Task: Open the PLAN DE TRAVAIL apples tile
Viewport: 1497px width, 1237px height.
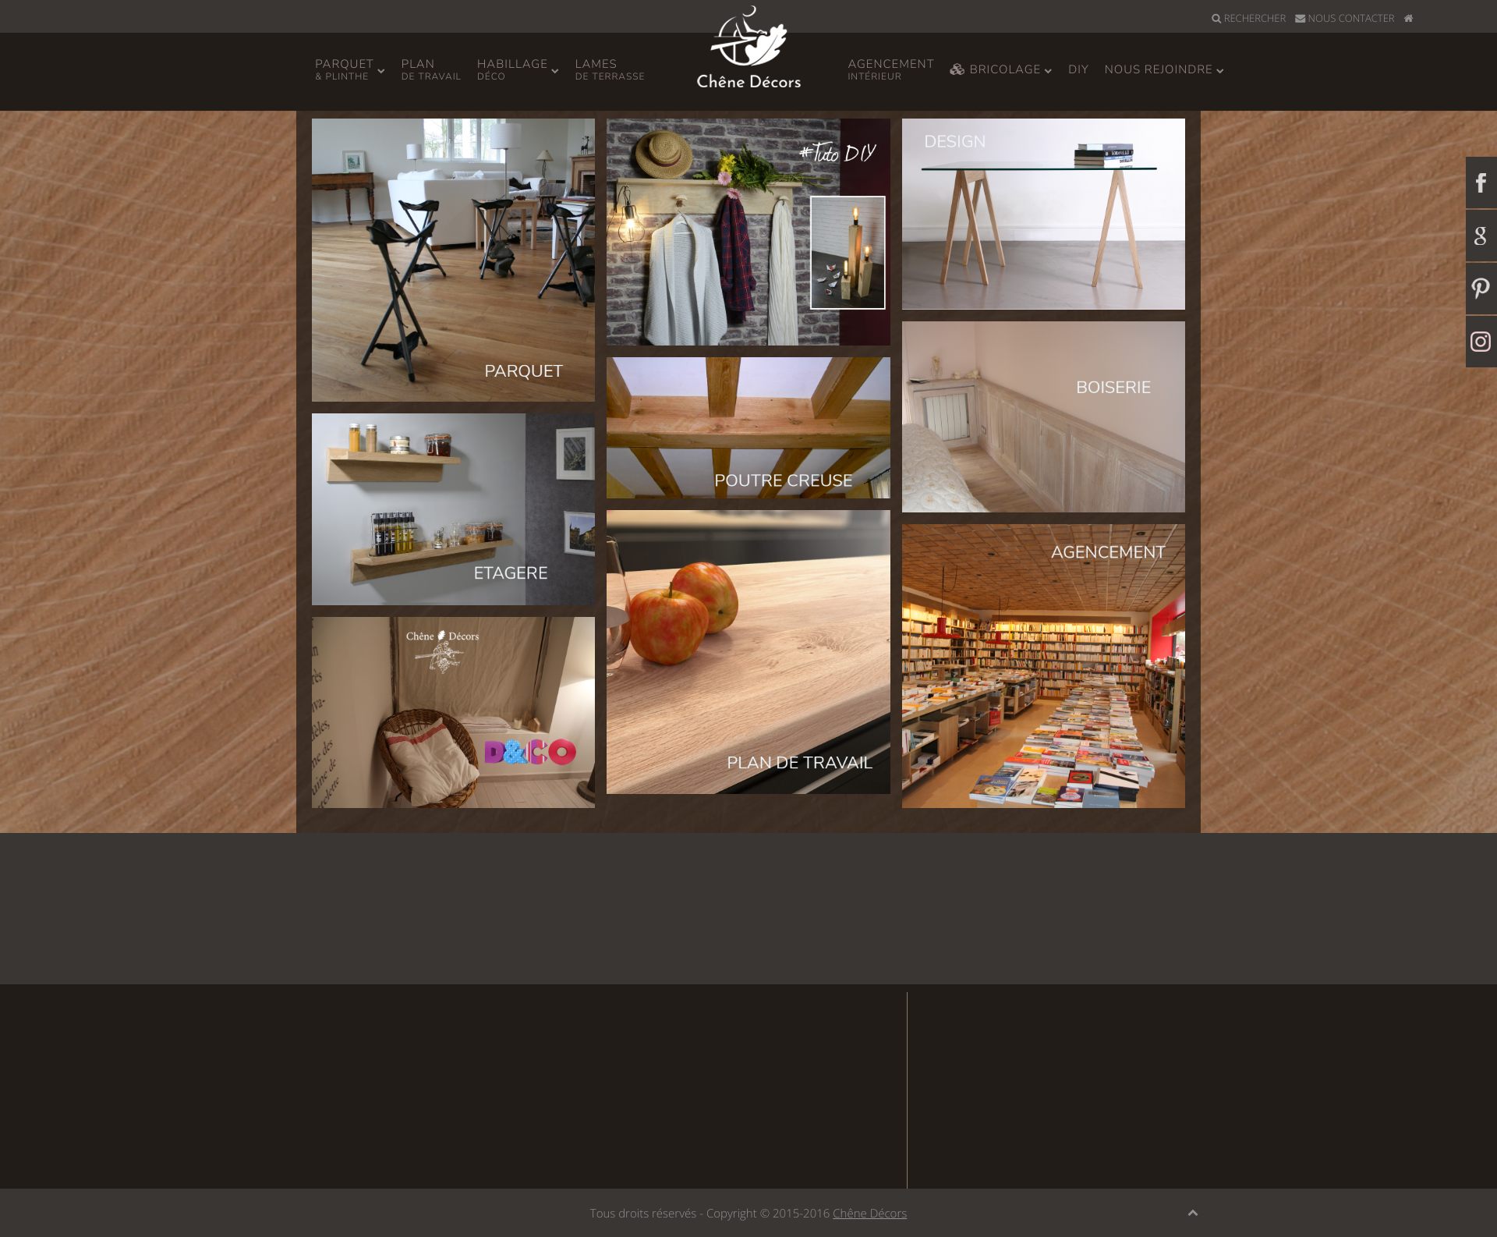Action: pos(748,652)
